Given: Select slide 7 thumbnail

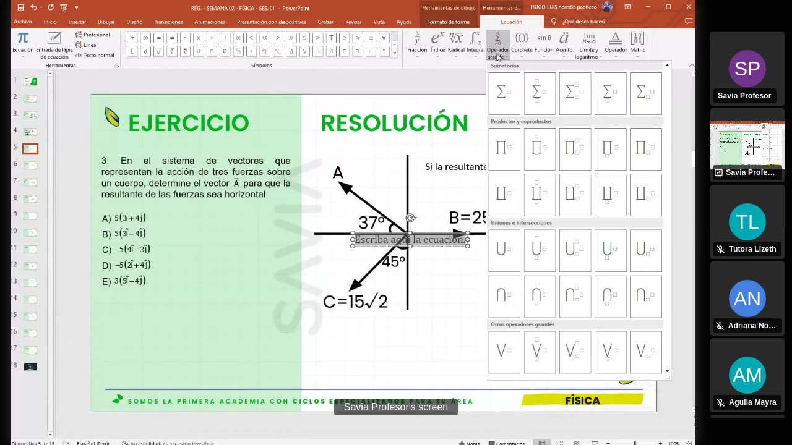Looking at the screenshot, I should [30, 182].
